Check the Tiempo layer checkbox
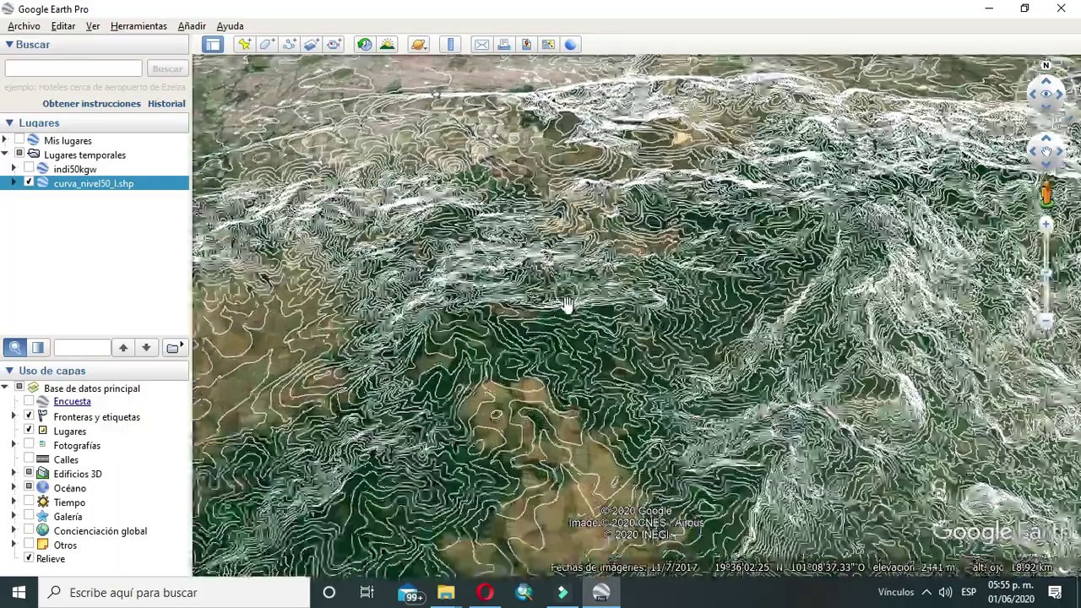This screenshot has height=608, width=1081. (x=29, y=502)
